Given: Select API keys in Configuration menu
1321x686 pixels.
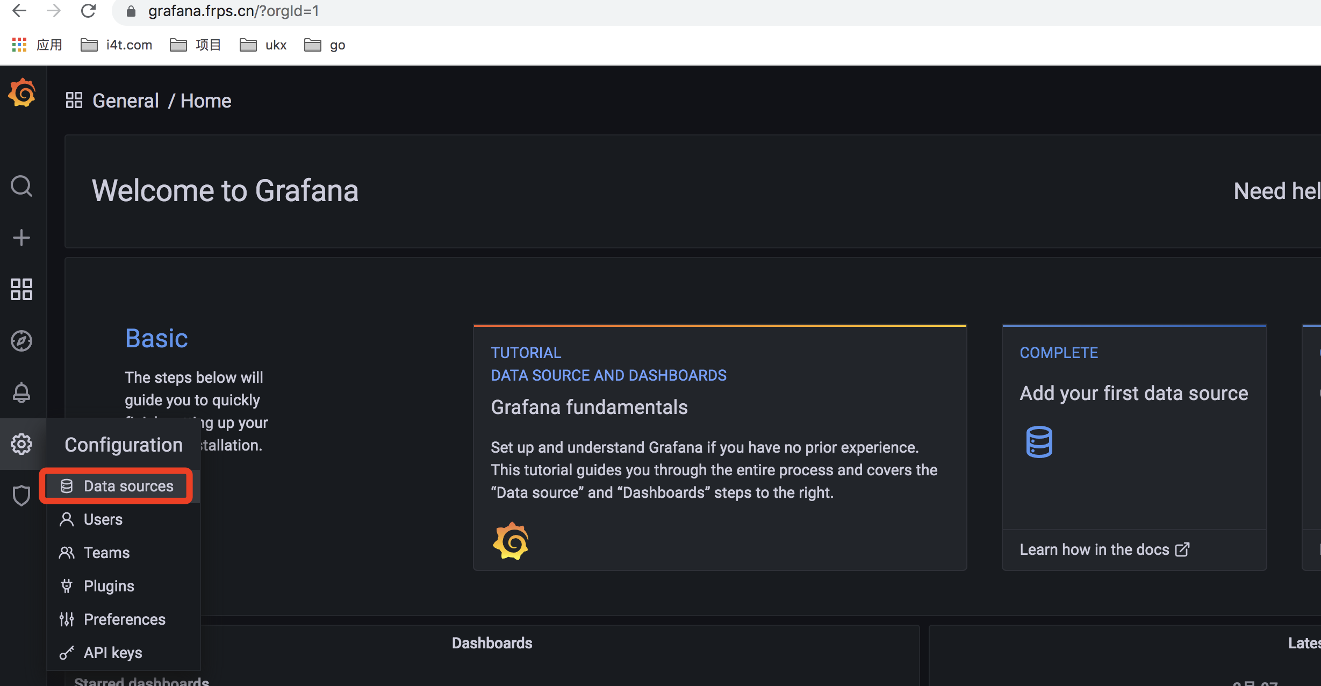Looking at the screenshot, I should point(124,653).
